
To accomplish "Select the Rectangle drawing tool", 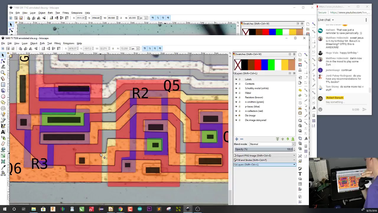I will point(3,85).
